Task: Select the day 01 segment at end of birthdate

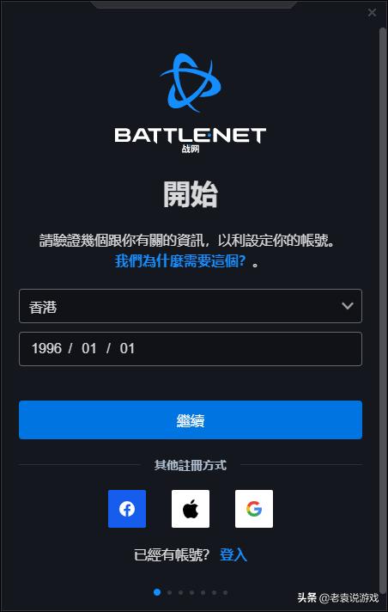Action: tap(127, 348)
